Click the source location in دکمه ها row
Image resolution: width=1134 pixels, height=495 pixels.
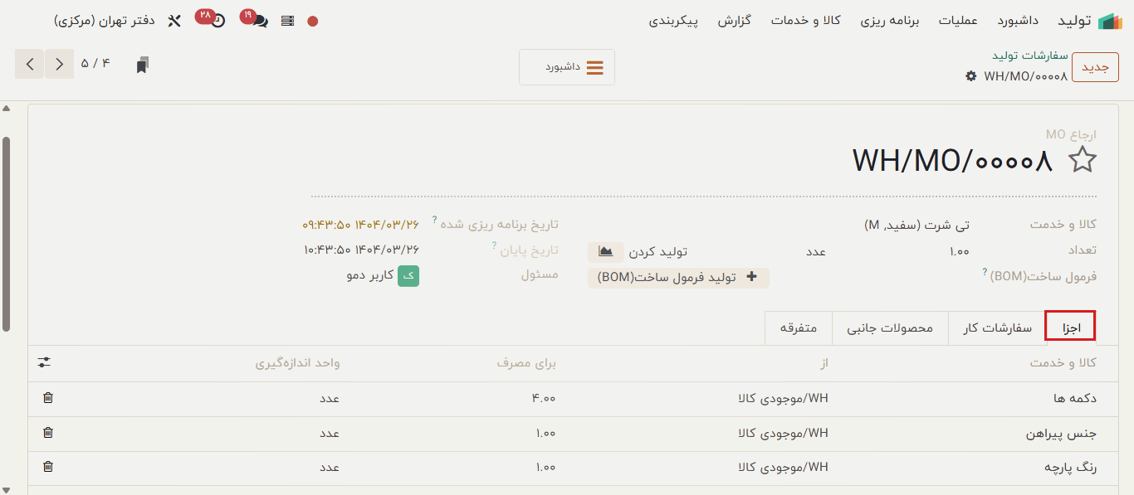783,398
